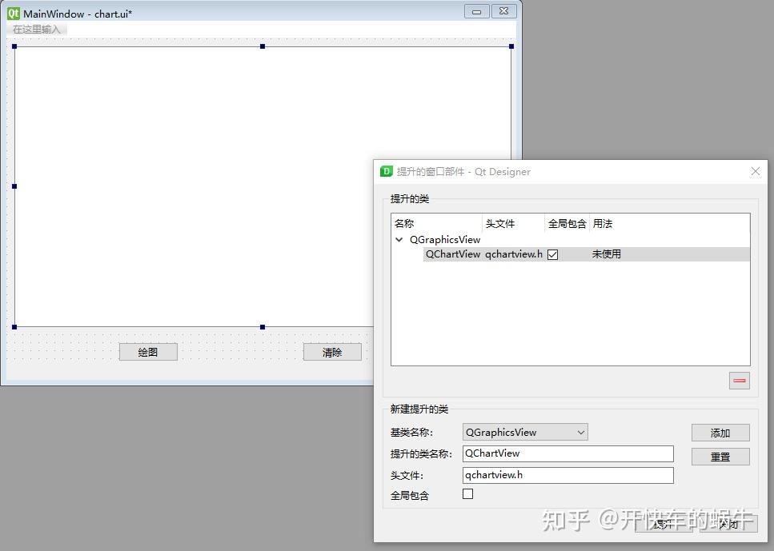Enable the 全局包含 checkbox in the new class form
The height and width of the screenshot is (551, 774).
(467, 494)
